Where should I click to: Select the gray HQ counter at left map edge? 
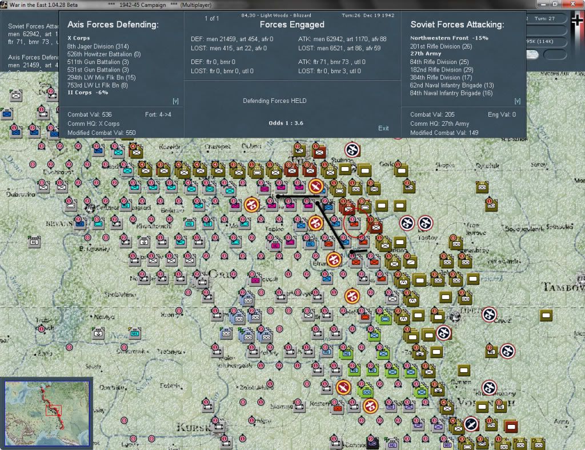(x=34, y=242)
